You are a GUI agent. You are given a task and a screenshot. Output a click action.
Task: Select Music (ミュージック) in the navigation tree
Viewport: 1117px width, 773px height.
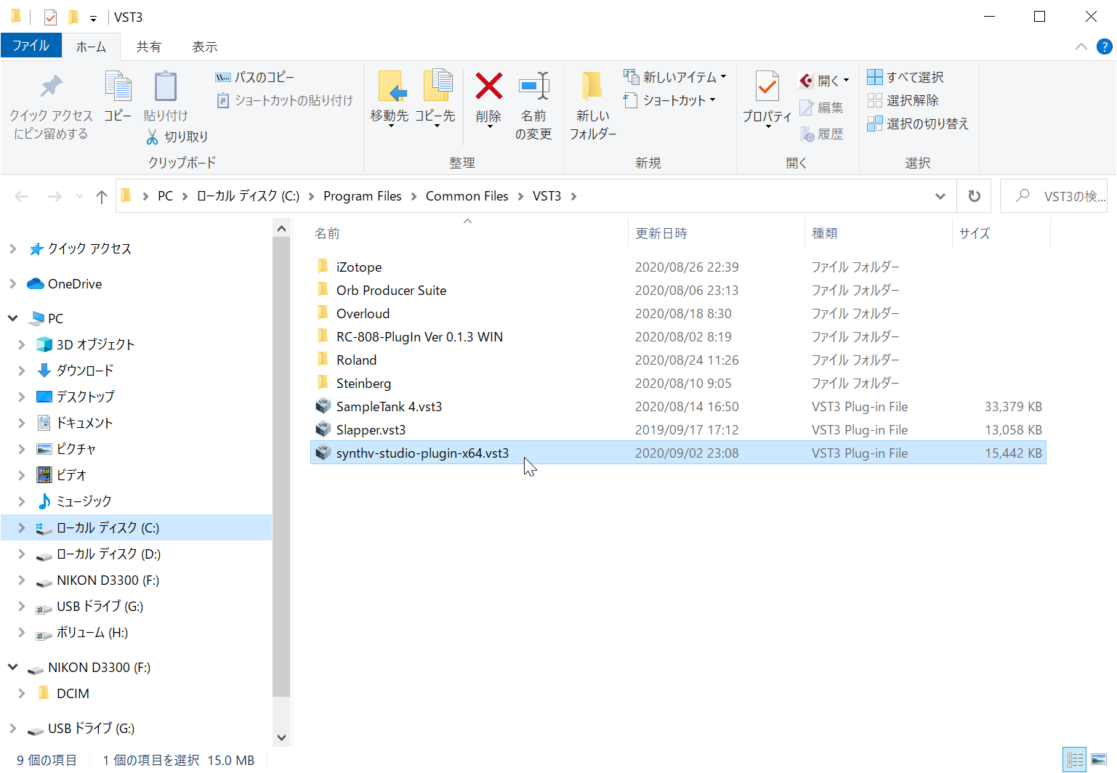84,501
